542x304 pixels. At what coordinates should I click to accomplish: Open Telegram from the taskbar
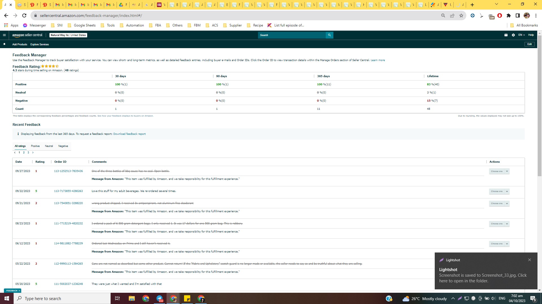coord(159,298)
